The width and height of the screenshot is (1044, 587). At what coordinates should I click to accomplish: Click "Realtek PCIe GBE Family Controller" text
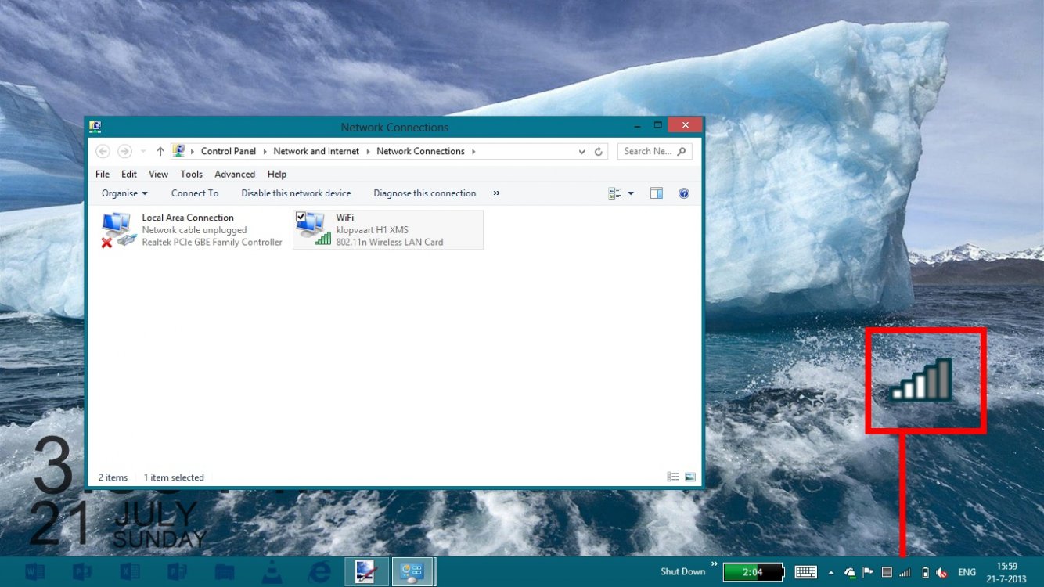(x=212, y=243)
